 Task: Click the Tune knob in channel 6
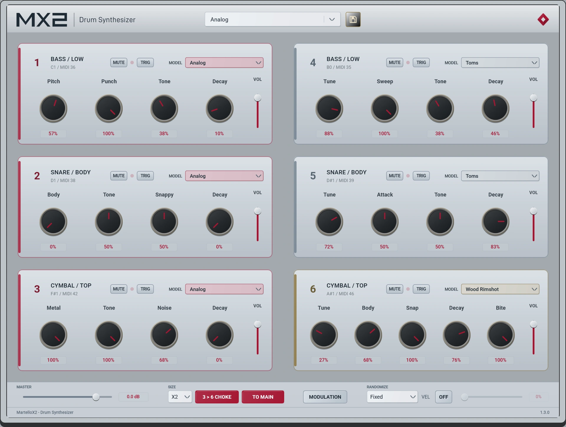pos(324,335)
